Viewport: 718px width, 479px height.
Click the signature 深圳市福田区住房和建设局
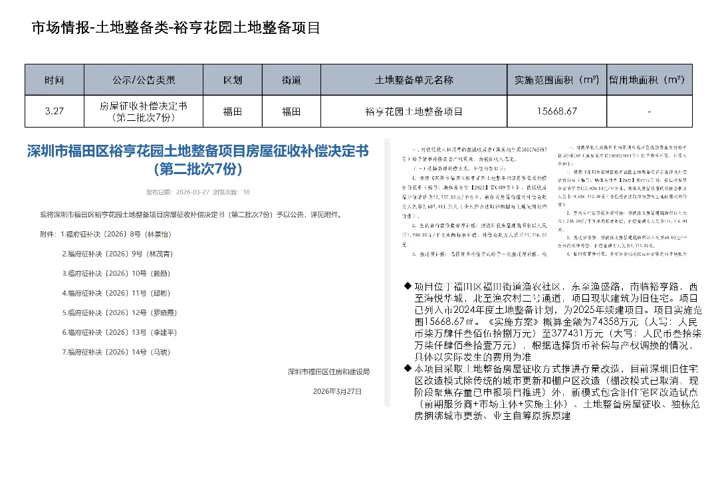[329, 372]
